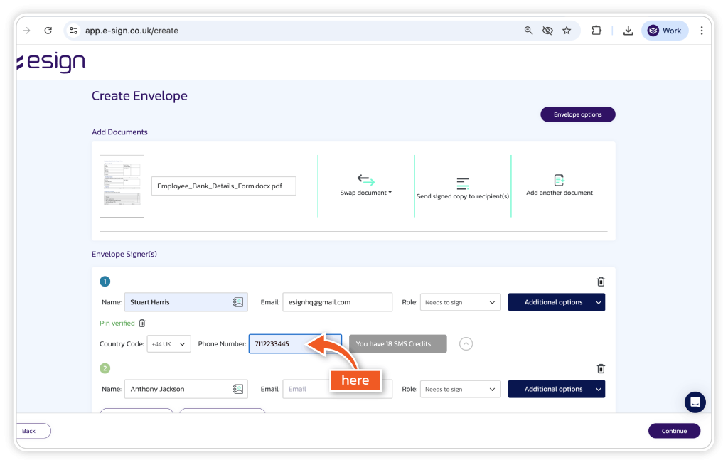
Task: Open the chat support widget
Action: 695,402
